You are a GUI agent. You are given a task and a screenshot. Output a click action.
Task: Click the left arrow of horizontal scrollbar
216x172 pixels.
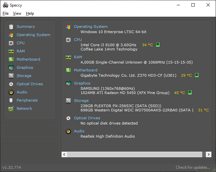coord(64,154)
